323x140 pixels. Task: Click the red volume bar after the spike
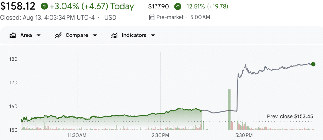click(x=232, y=126)
